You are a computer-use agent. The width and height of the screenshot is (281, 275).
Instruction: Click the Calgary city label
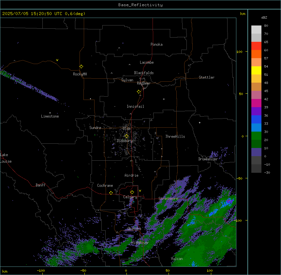tap(130, 197)
